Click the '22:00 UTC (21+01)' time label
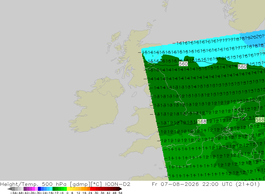 [231, 184]
